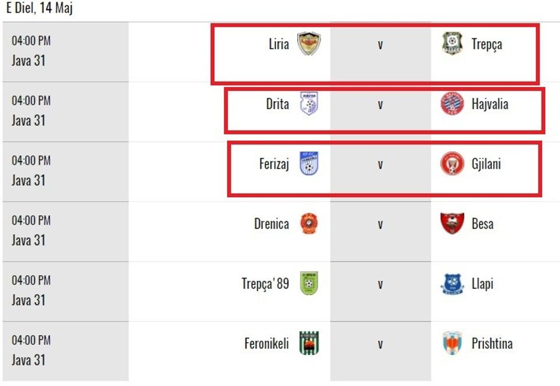Click the Gjilani team name

[486, 164]
